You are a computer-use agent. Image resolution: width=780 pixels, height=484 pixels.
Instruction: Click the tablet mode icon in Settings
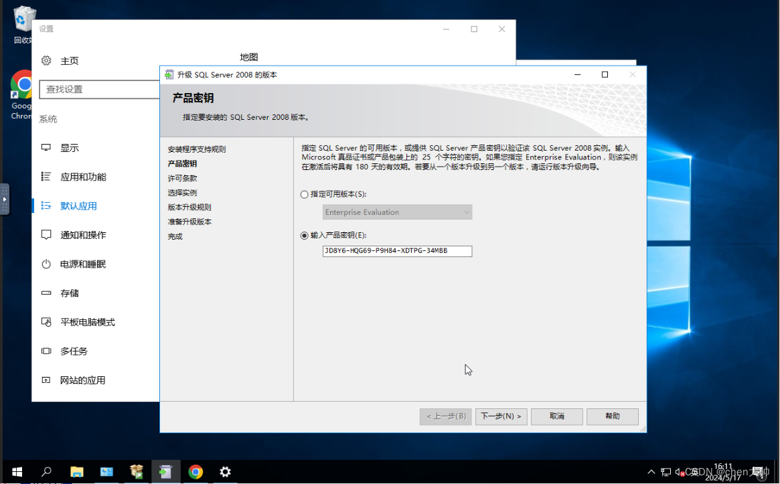point(46,323)
